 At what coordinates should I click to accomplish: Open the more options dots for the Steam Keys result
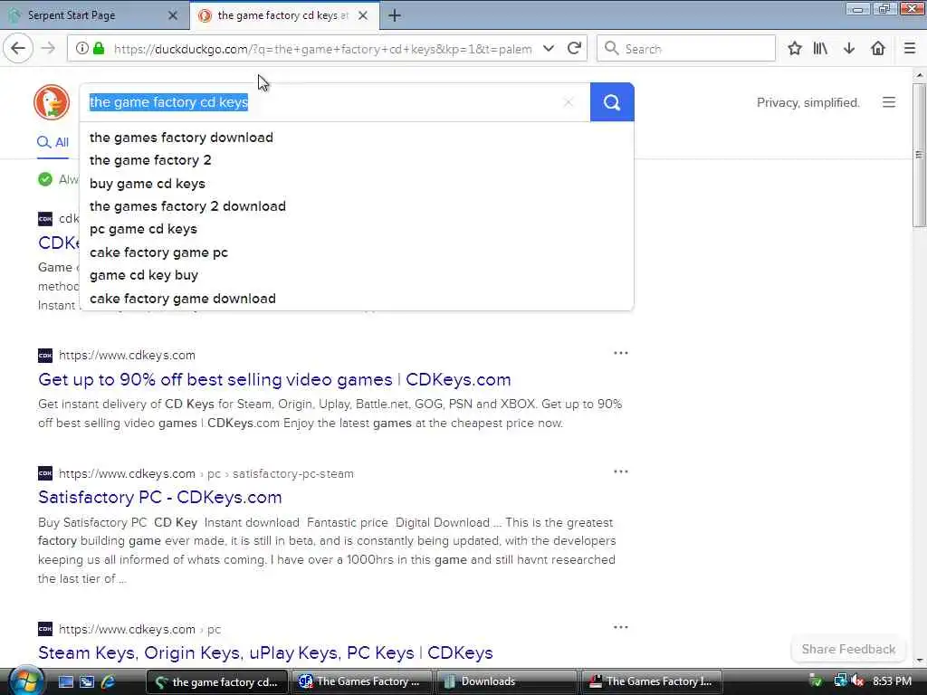pos(621,627)
